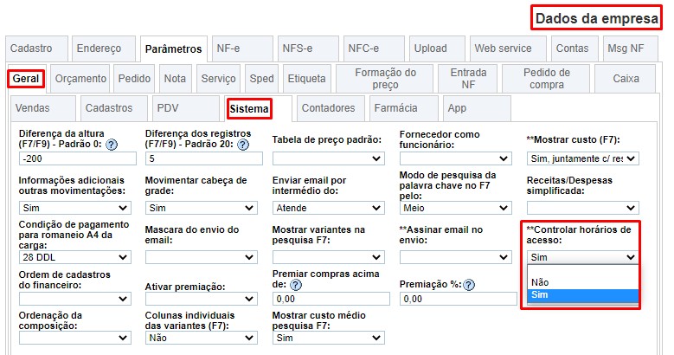Select the Serviço sub-tab

click(x=218, y=79)
